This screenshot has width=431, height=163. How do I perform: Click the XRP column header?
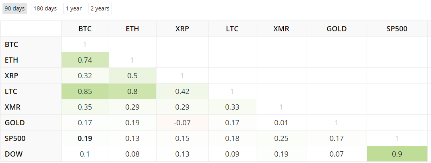click(182, 29)
